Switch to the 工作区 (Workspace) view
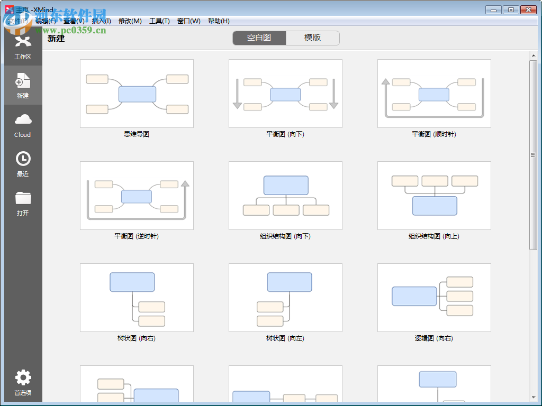This screenshot has height=406, width=542. pos(22,48)
